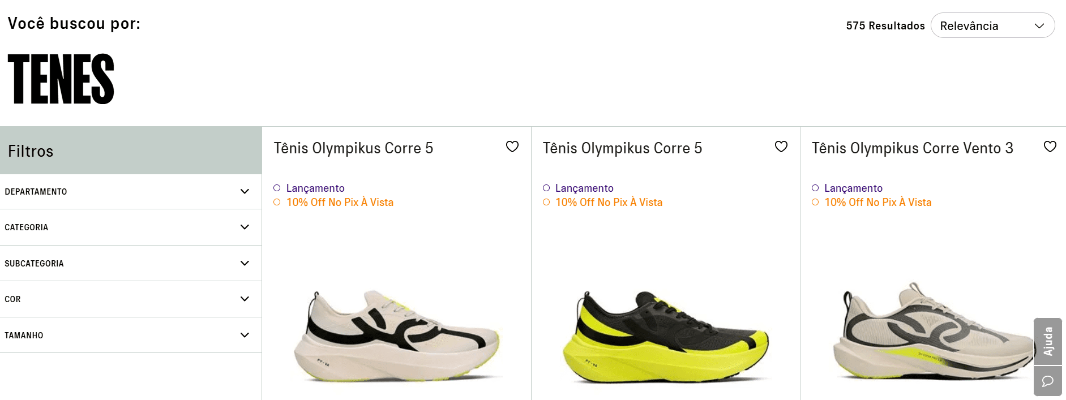Expand the Cor color filter
1066x400 pixels.
coord(131,299)
